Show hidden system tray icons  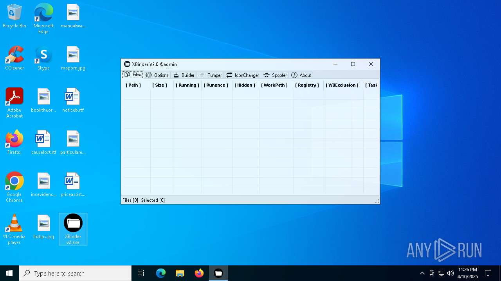coord(422,273)
